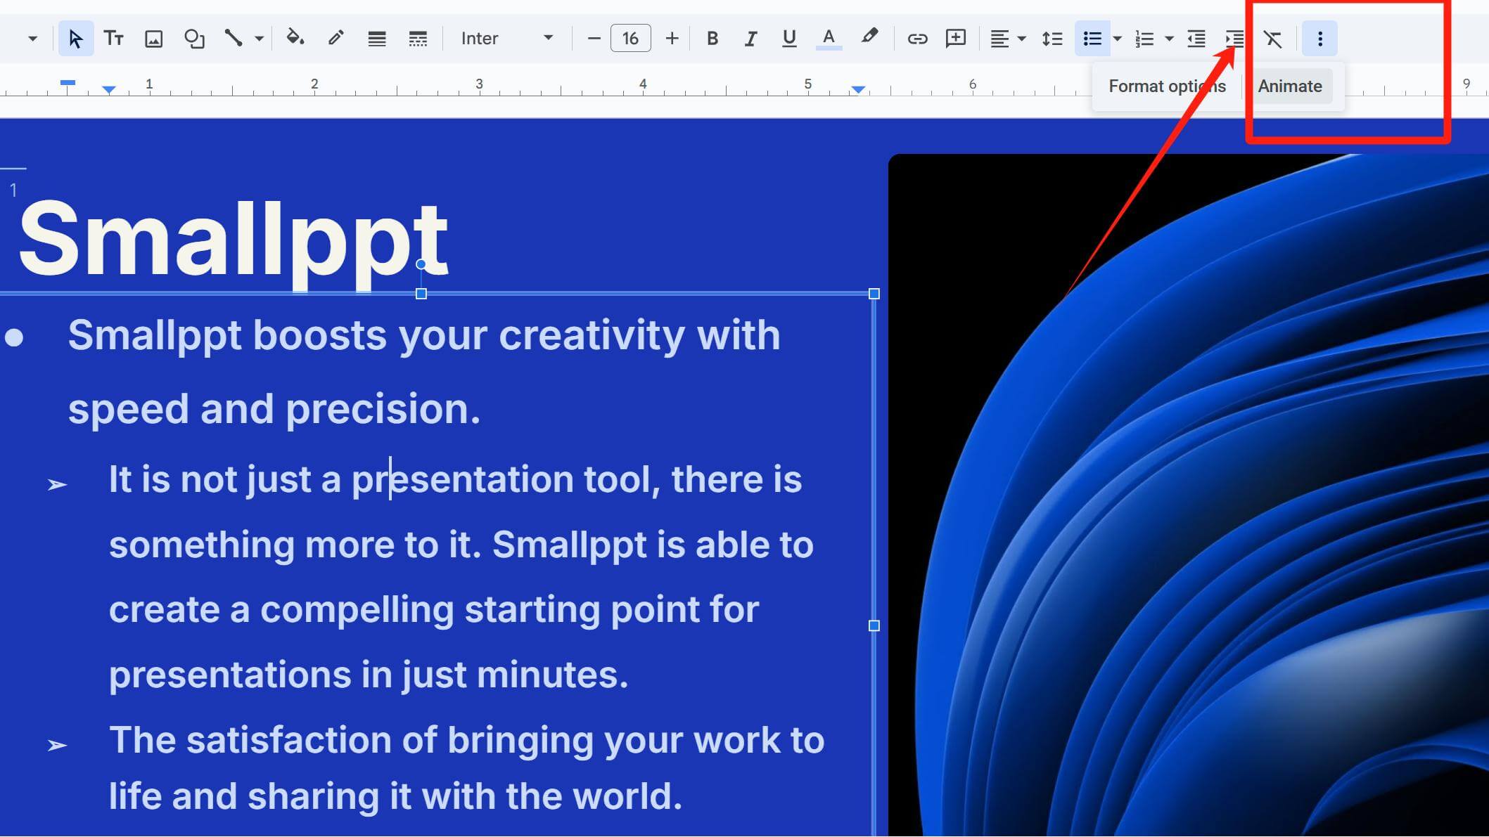Open Format options
1489x837 pixels.
click(1167, 86)
